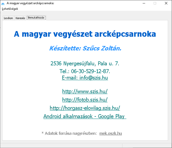172x148 pixels.
Task: Open the mek.oszk.hu source link
Action: (111, 133)
